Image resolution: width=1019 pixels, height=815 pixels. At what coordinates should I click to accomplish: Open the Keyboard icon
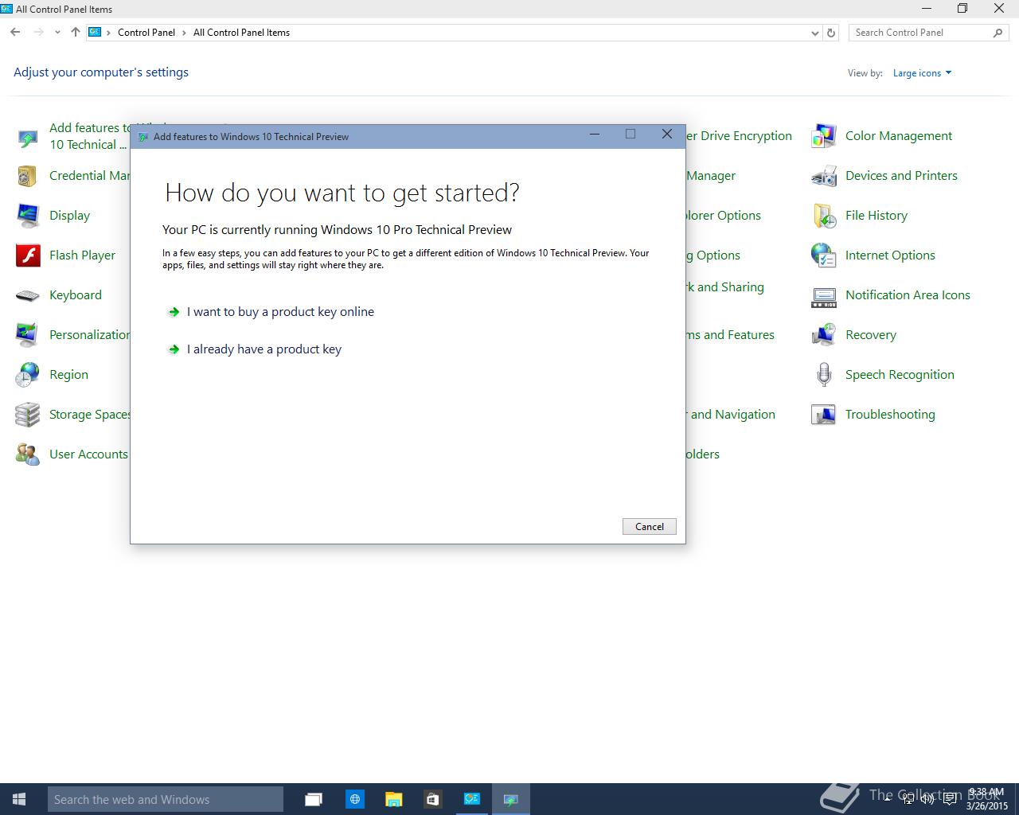[27, 295]
